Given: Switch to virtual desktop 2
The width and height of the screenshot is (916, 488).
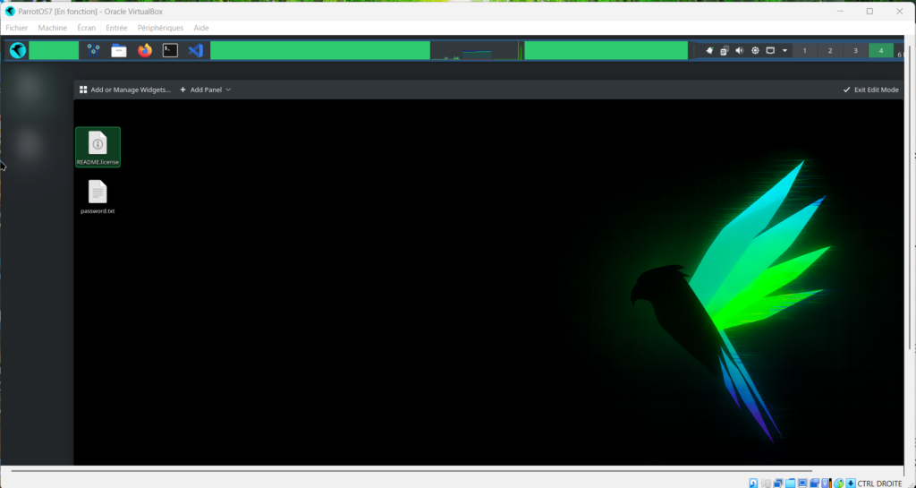Looking at the screenshot, I should pyautogui.click(x=830, y=51).
